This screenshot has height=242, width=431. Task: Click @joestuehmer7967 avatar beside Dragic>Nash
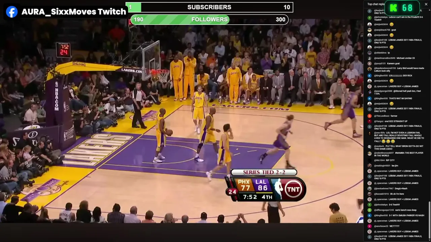pos(369,189)
